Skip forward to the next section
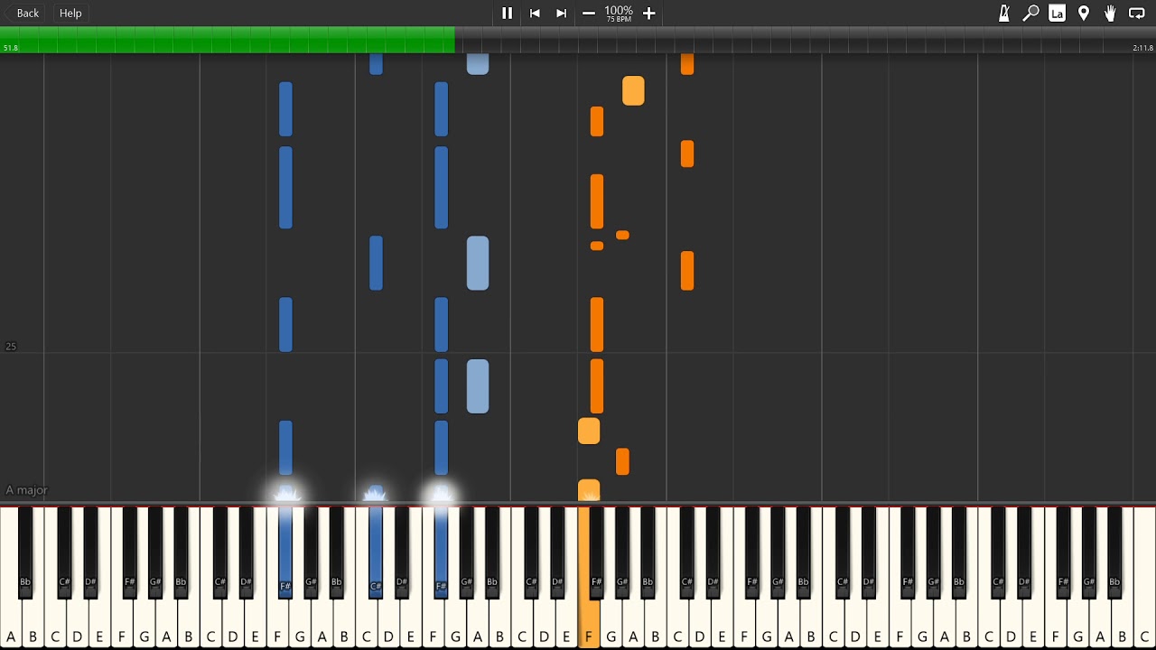This screenshot has height=650, width=1156. [x=562, y=14]
